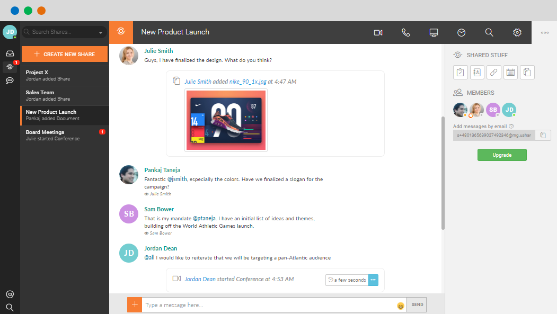This screenshot has height=314, width=557.
Task: Open shared links in Shared Stuff
Action: point(493,72)
